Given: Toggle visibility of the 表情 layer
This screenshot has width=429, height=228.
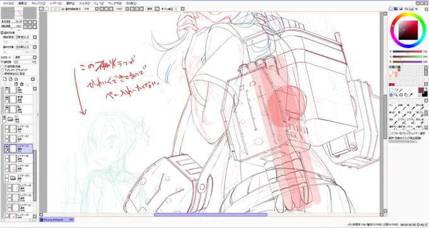Looking at the screenshot, I should [7, 98].
